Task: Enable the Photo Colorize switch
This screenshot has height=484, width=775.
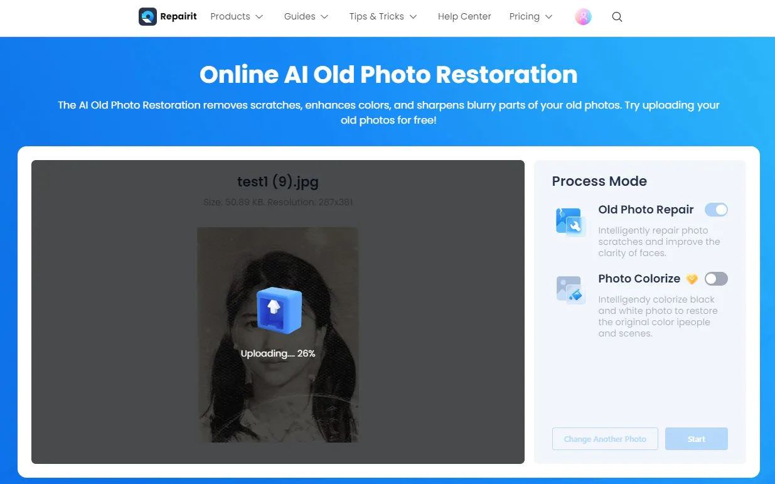Action: pyautogui.click(x=716, y=279)
